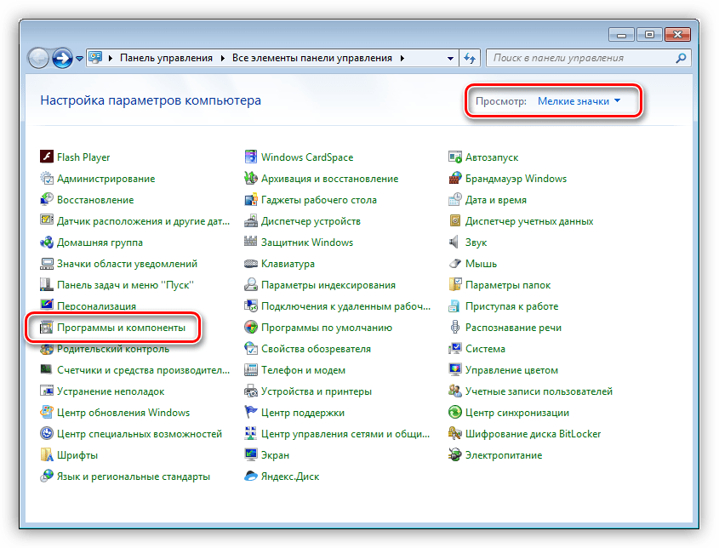Click the search magnifier icon

pyautogui.click(x=681, y=58)
